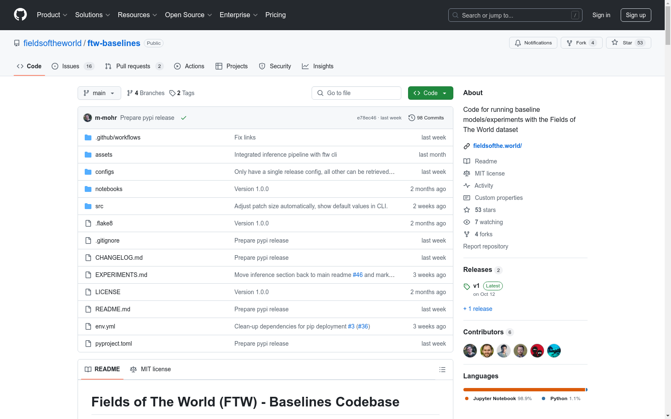Viewport: 671px width, 419px height.
Task: Click the notebooks folder icon
Action: (88, 189)
